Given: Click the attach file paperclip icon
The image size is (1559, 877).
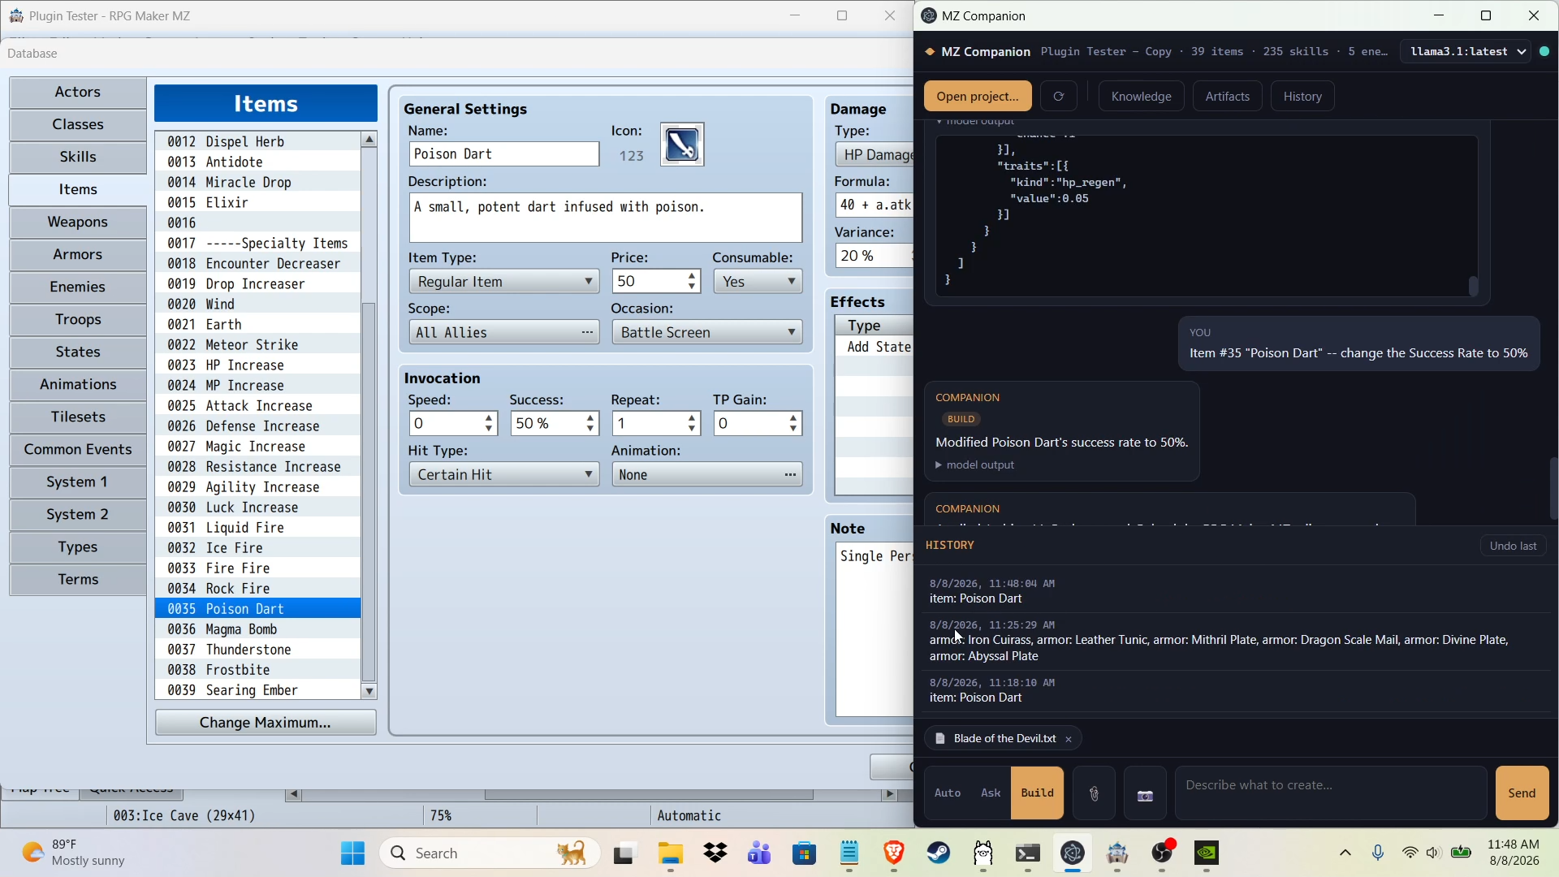Looking at the screenshot, I should click(1095, 793).
